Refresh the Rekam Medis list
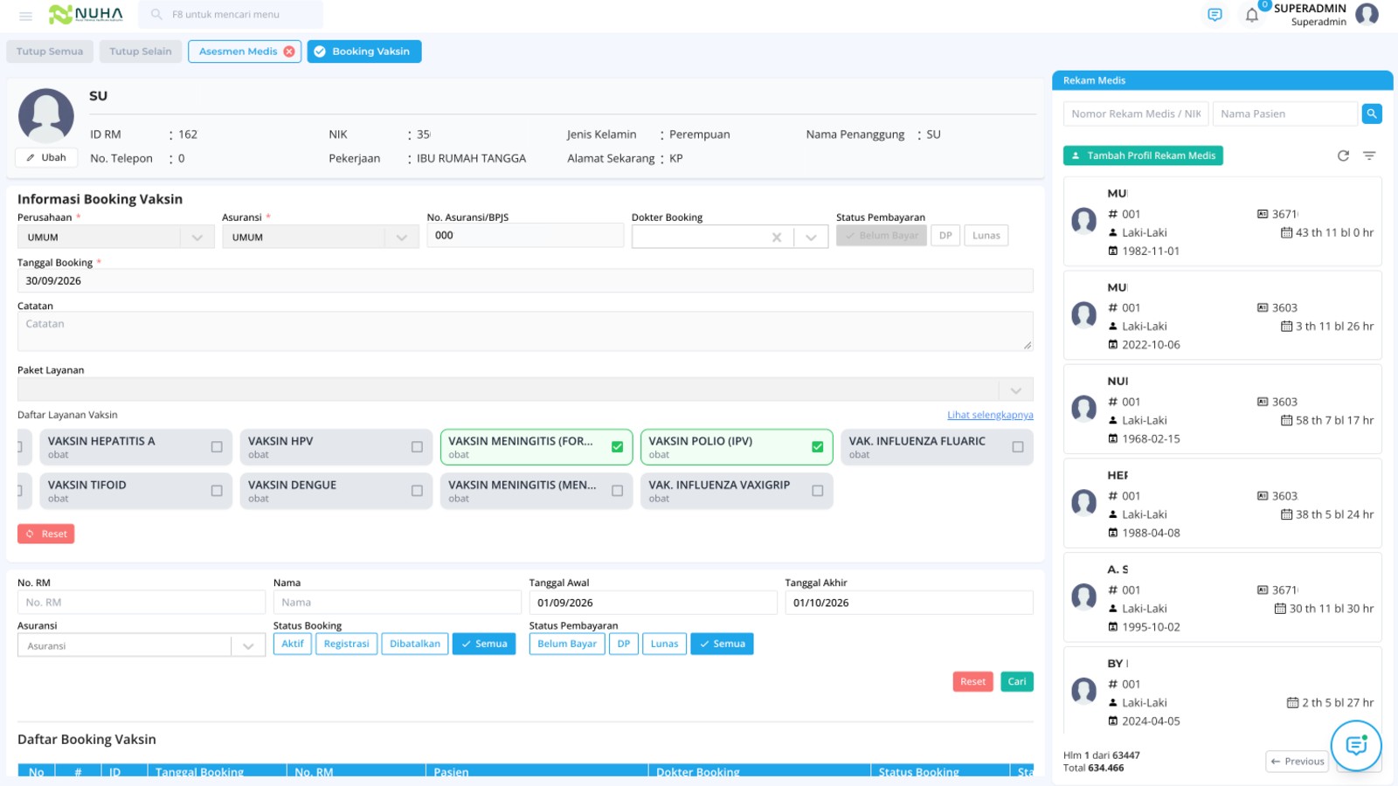1398x786 pixels. pos(1343,155)
